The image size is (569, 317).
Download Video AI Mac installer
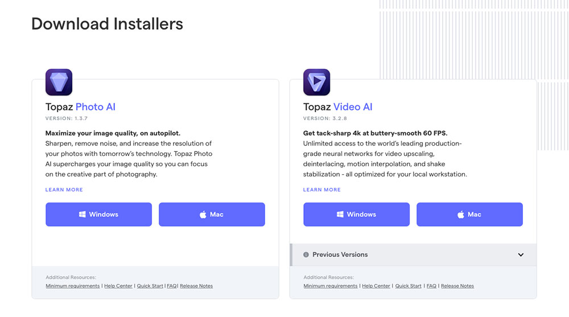469,214
